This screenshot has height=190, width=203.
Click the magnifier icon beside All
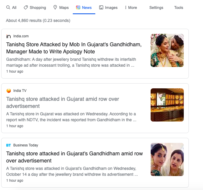coord(8,7)
